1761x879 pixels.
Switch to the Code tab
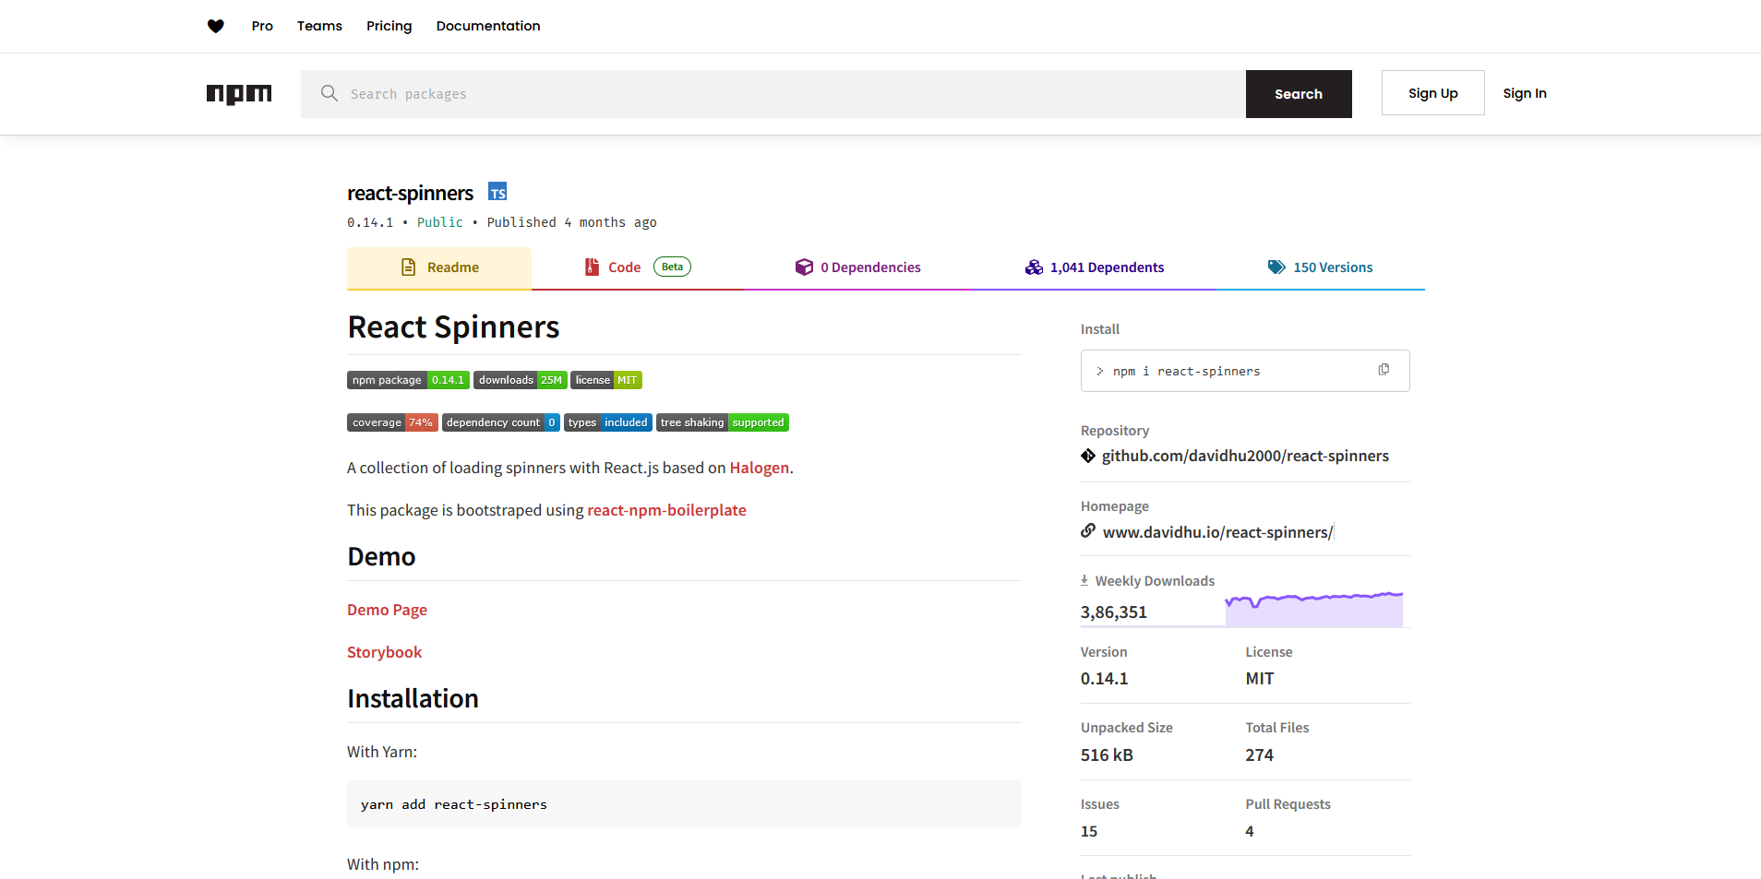pyautogui.click(x=638, y=267)
